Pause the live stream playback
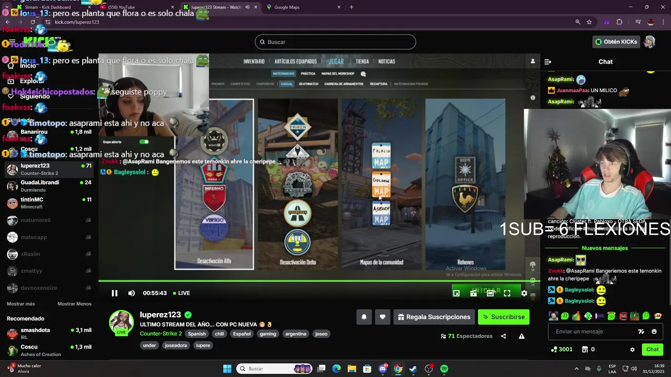 114,293
